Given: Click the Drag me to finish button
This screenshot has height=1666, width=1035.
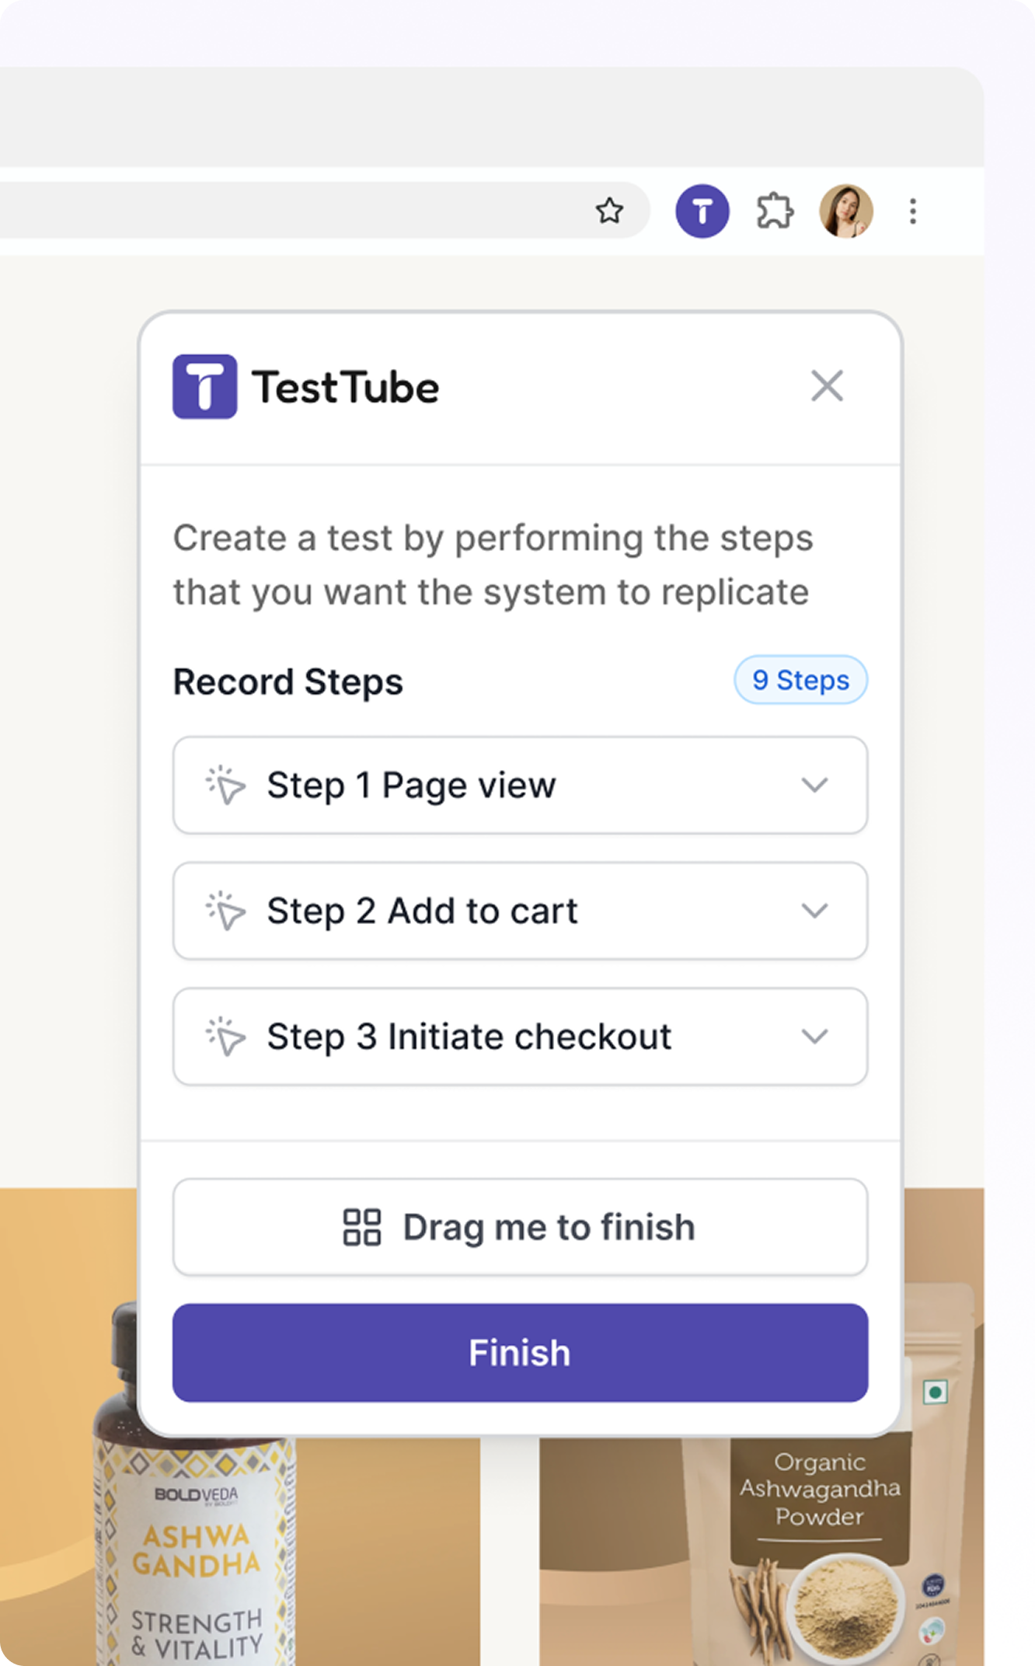Looking at the screenshot, I should tap(520, 1227).
